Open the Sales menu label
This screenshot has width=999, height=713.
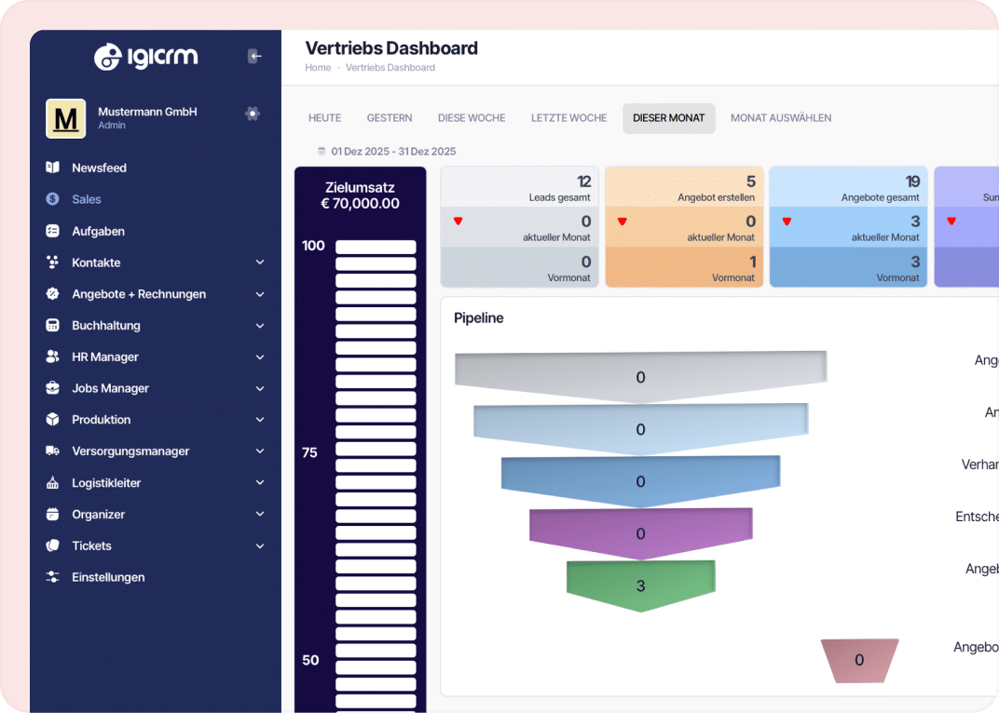point(87,199)
